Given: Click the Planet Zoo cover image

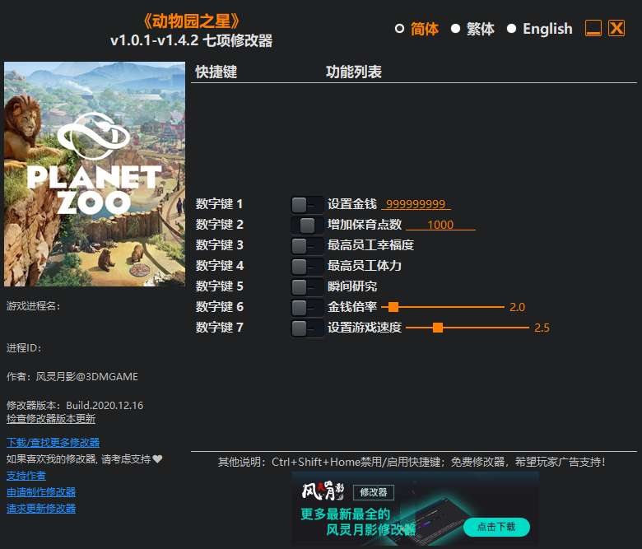Looking at the screenshot, I should (x=95, y=174).
